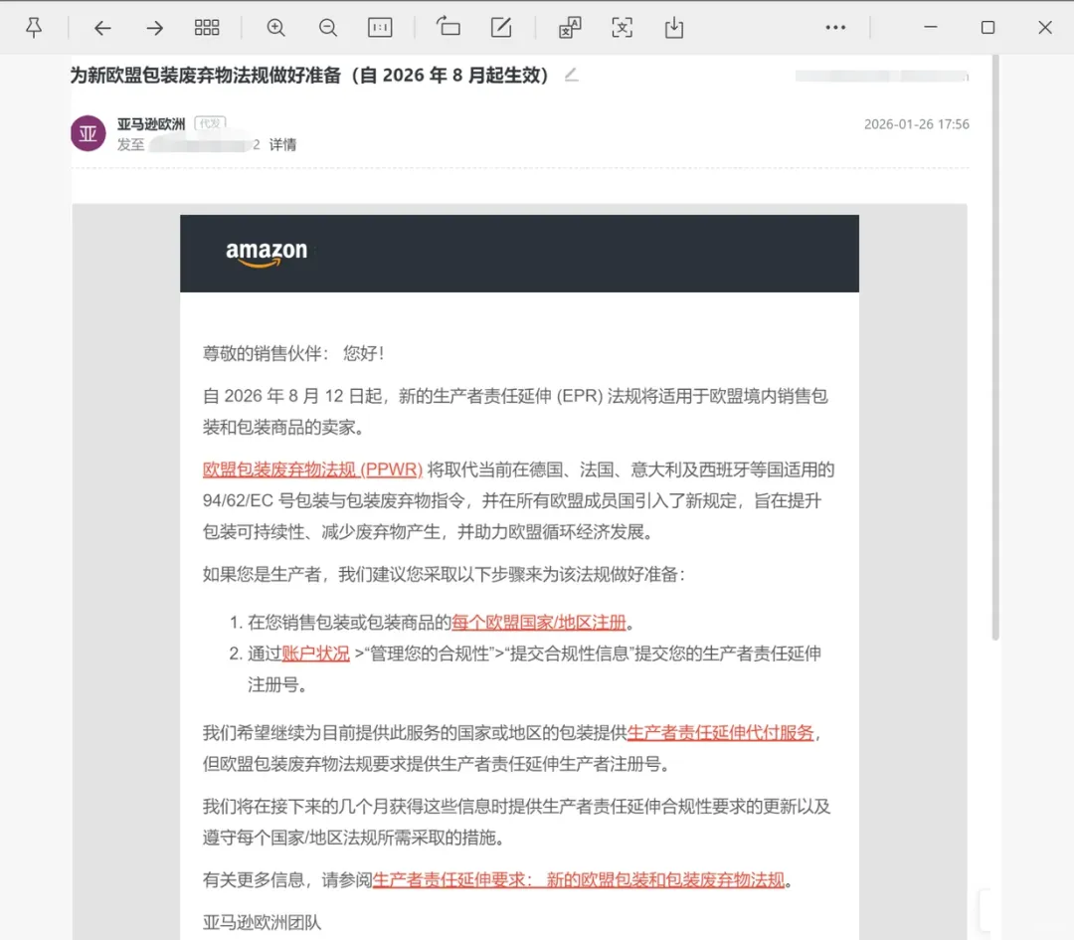
Task: Open the thumbnail grid view
Action: (207, 28)
